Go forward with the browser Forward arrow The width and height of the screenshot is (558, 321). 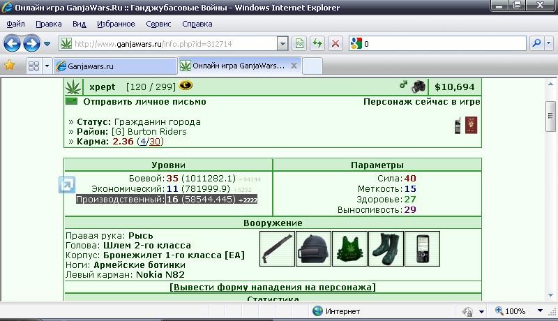[x=31, y=44]
